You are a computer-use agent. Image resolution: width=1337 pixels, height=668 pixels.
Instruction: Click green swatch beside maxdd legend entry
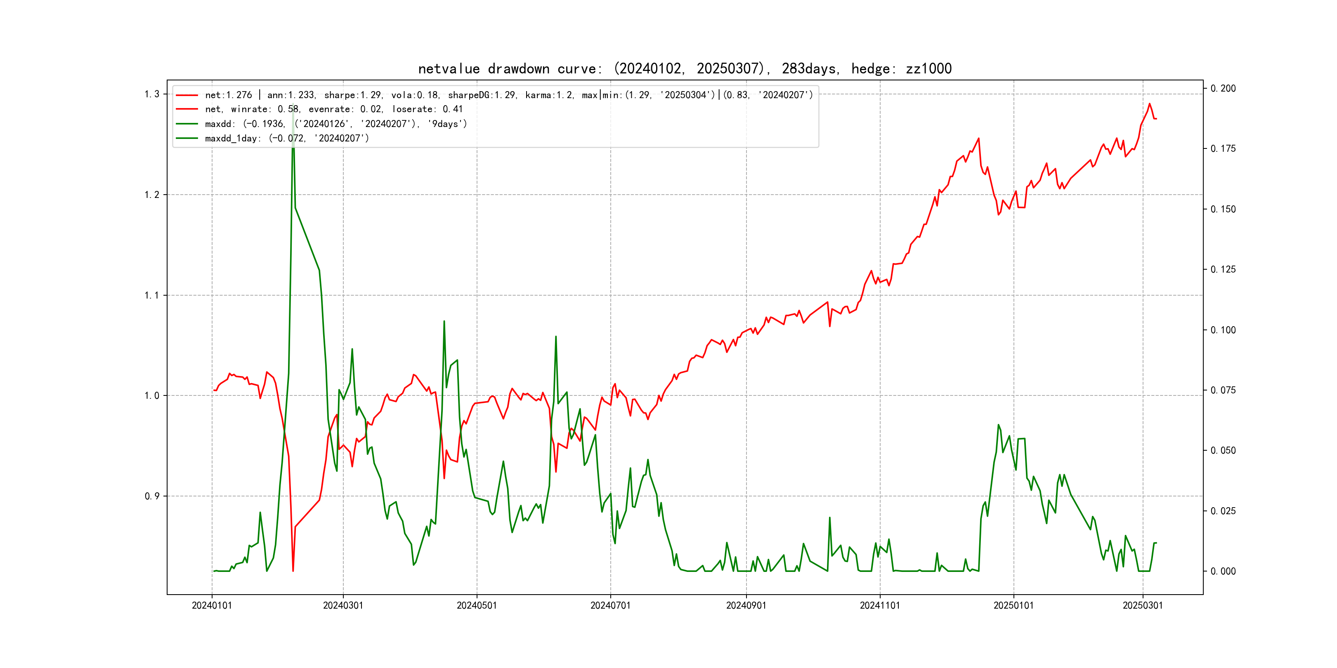pyautogui.click(x=187, y=124)
